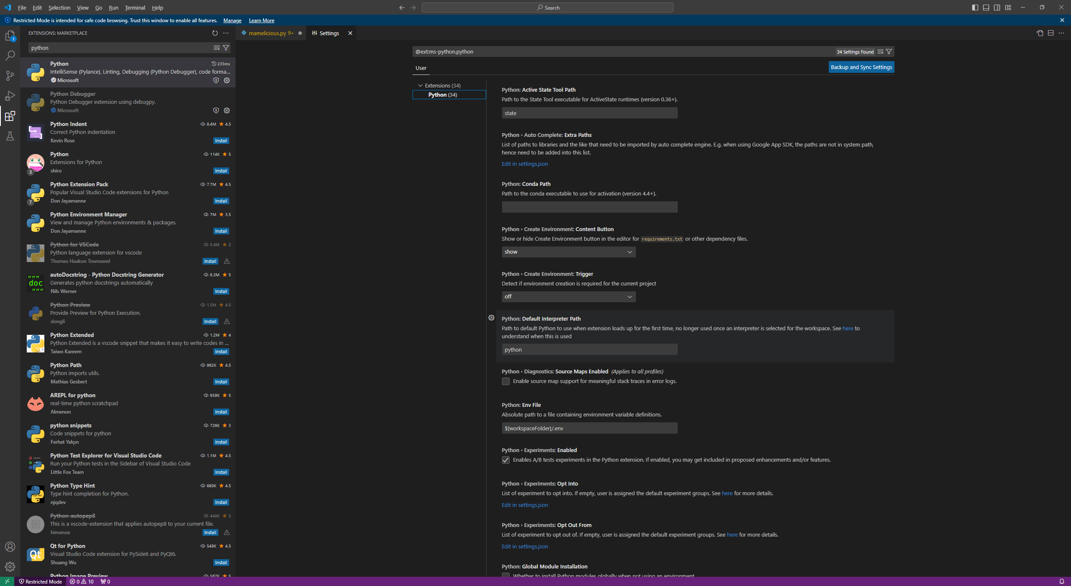This screenshot has height=586, width=1071.
Task: Click the Default Interpreter Path input field
Action: pyautogui.click(x=589, y=350)
